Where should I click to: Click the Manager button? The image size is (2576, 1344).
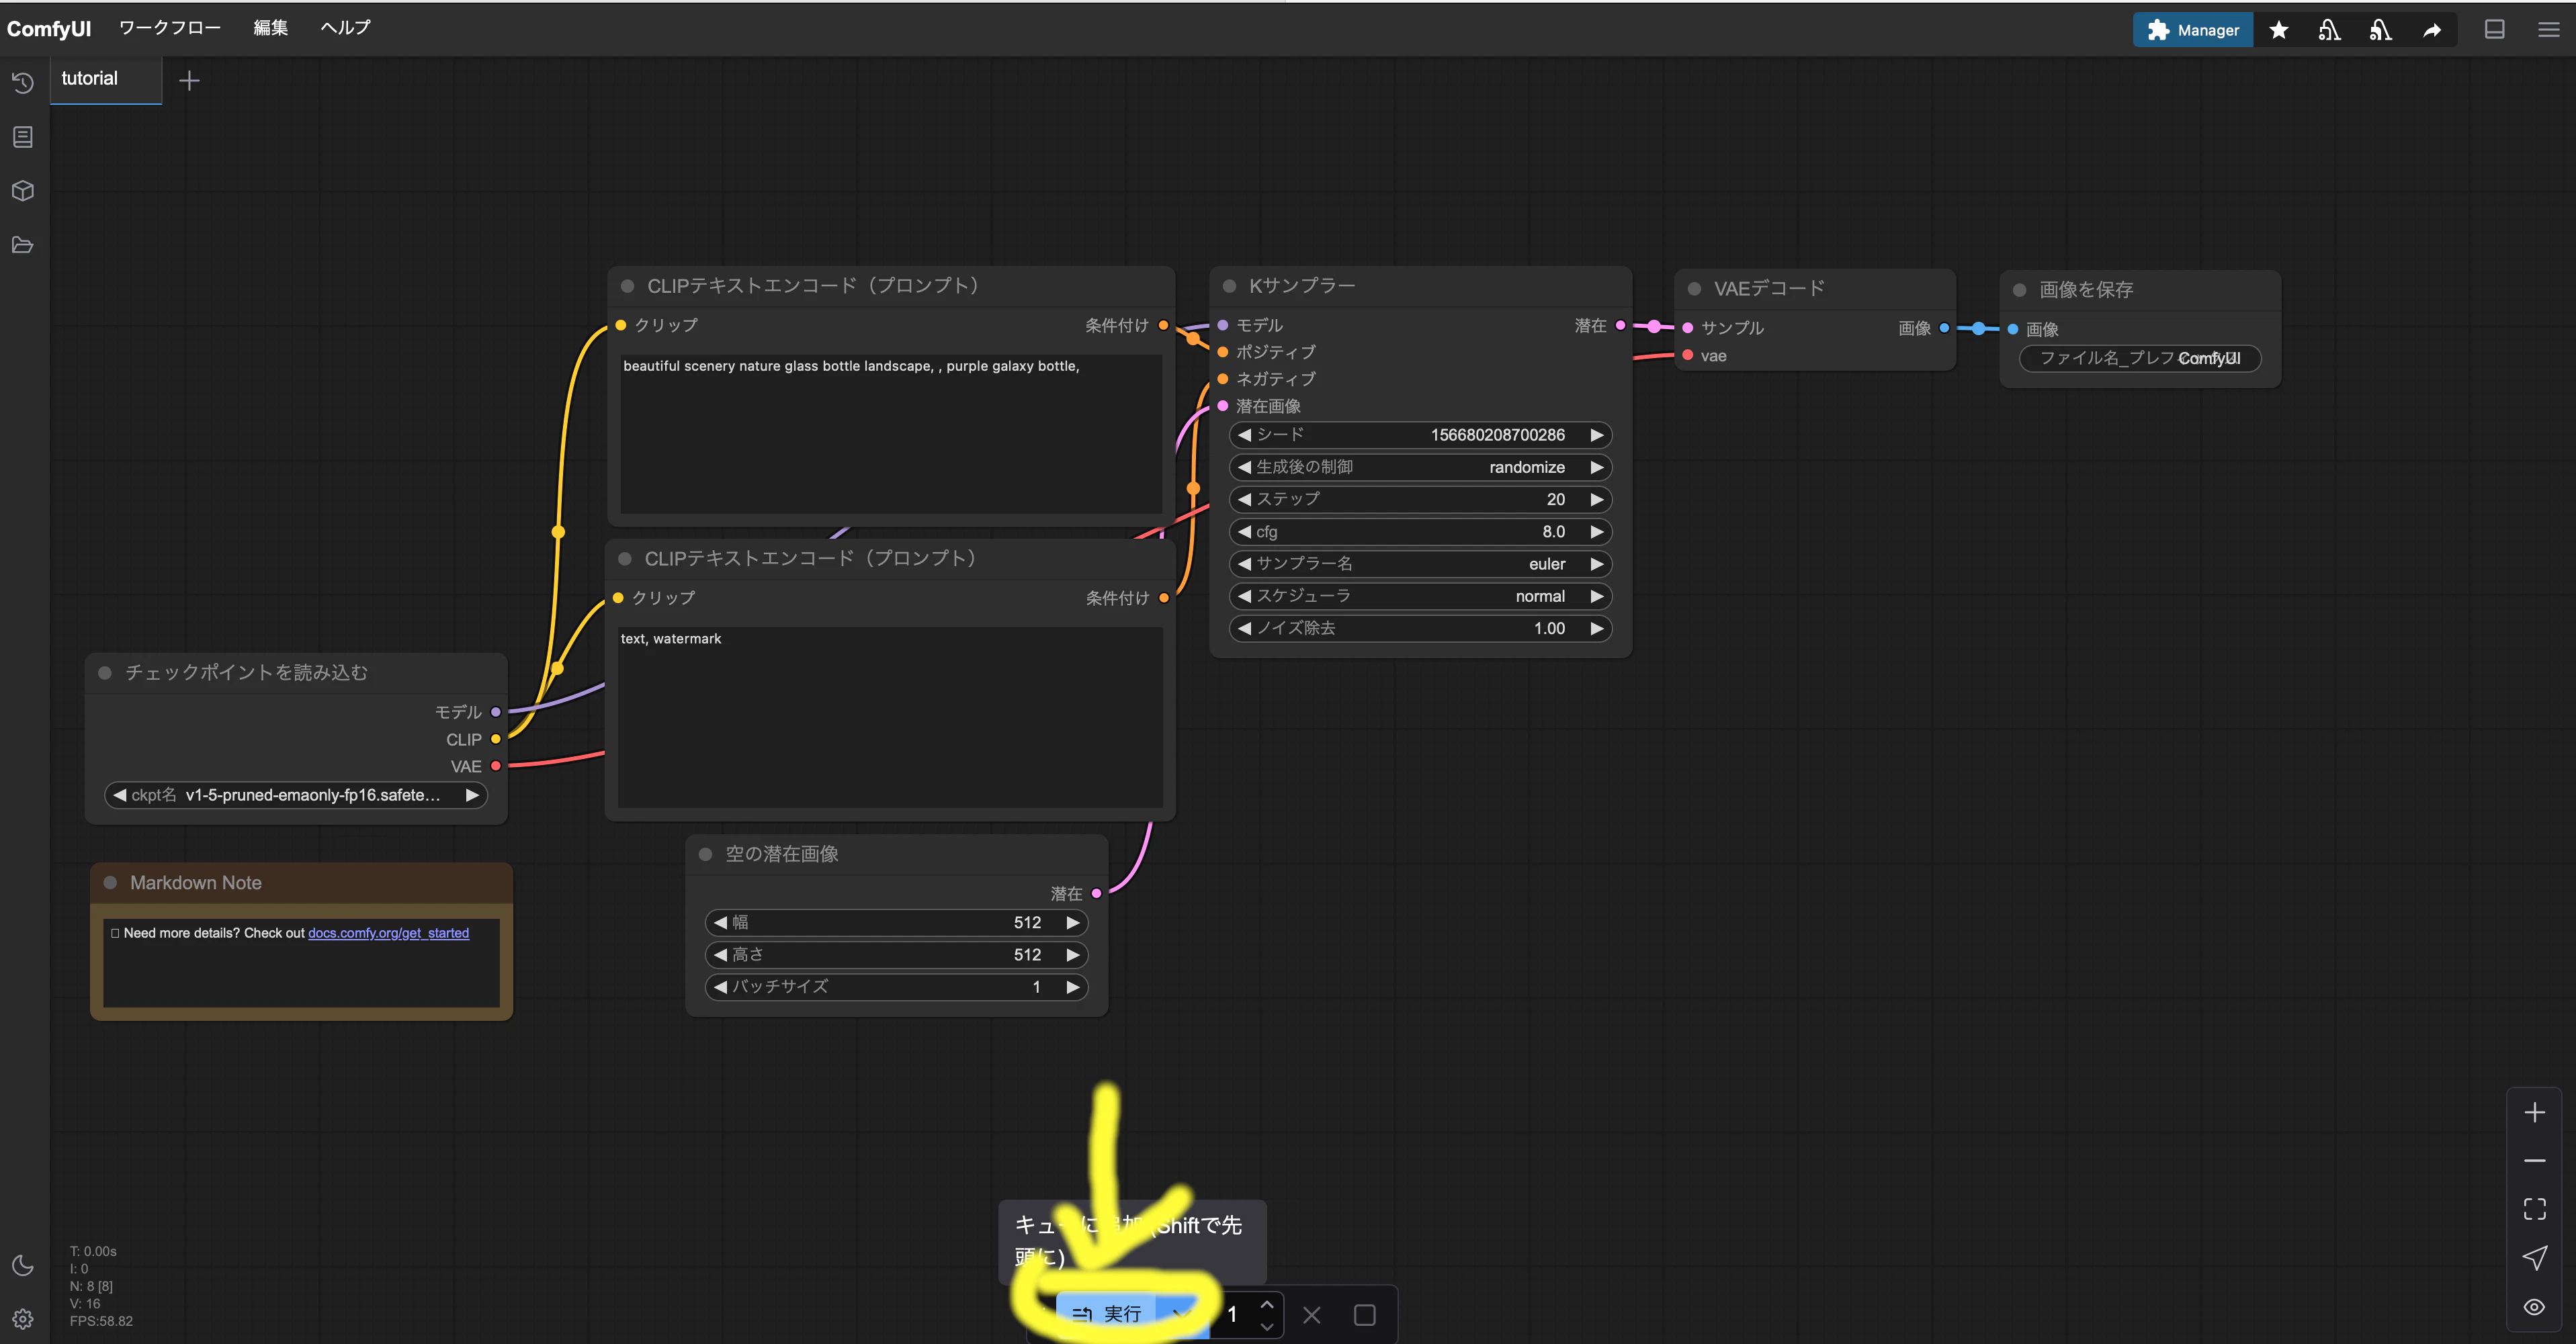coord(2193,30)
